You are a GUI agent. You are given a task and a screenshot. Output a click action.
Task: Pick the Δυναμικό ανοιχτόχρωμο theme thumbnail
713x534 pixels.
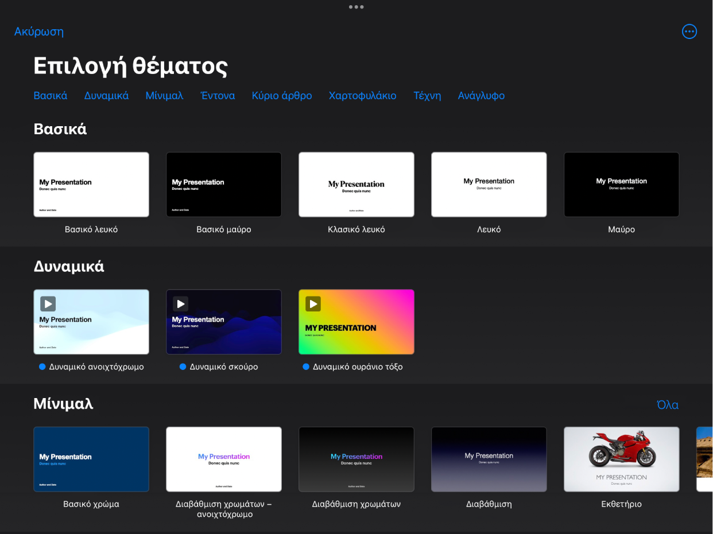click(x=91, y=322)
